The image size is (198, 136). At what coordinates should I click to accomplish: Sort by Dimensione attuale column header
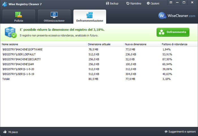click(x=99, y=44)
